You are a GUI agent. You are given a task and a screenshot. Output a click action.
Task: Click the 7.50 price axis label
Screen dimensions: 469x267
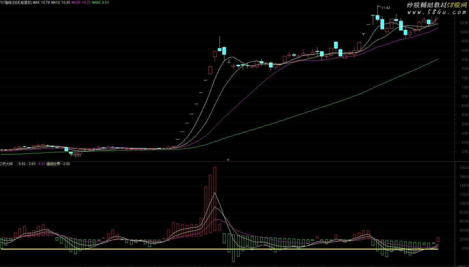[465, 78]
